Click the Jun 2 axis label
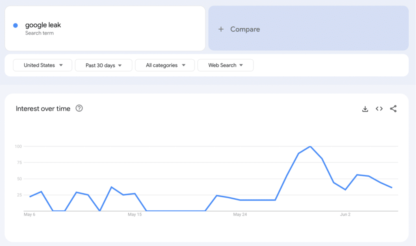 pyautogui.click(x=345, y=214)
